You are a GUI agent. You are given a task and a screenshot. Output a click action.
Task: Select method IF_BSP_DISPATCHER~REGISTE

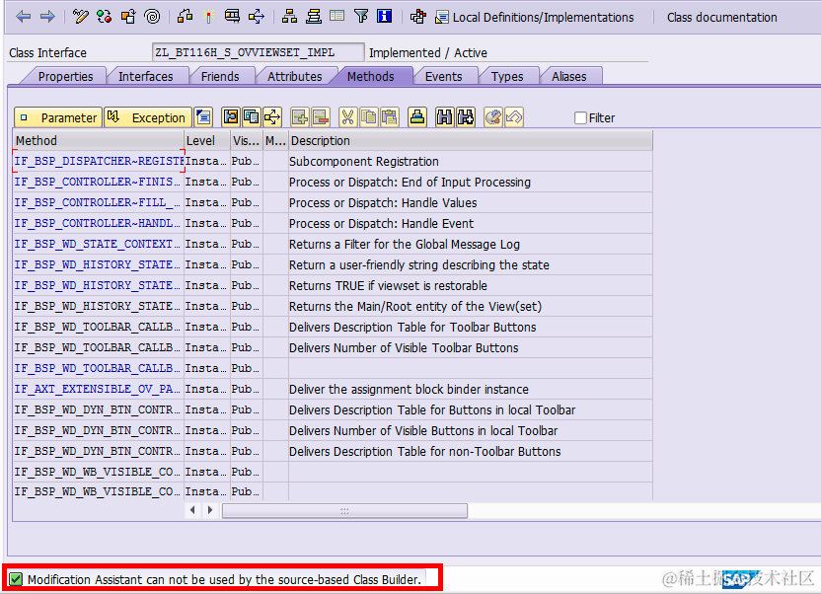coord(99,161)
